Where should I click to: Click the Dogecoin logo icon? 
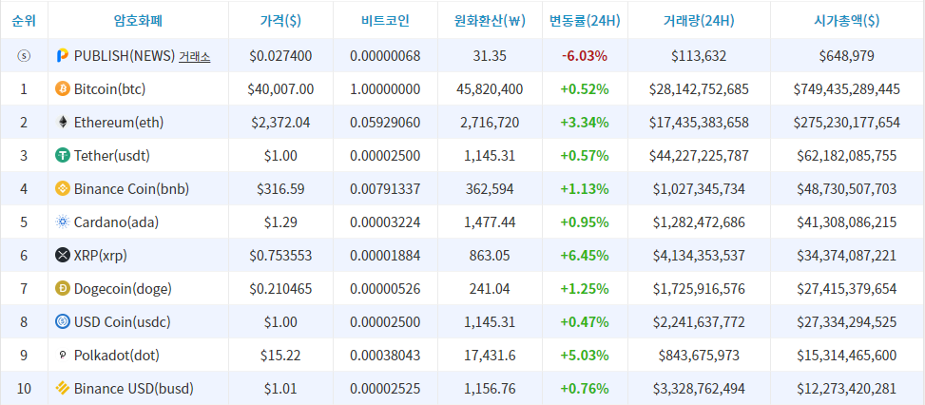coord(62,289)
